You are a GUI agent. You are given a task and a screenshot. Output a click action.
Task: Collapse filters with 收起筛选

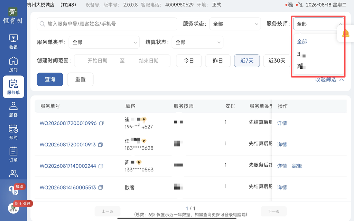329,79
